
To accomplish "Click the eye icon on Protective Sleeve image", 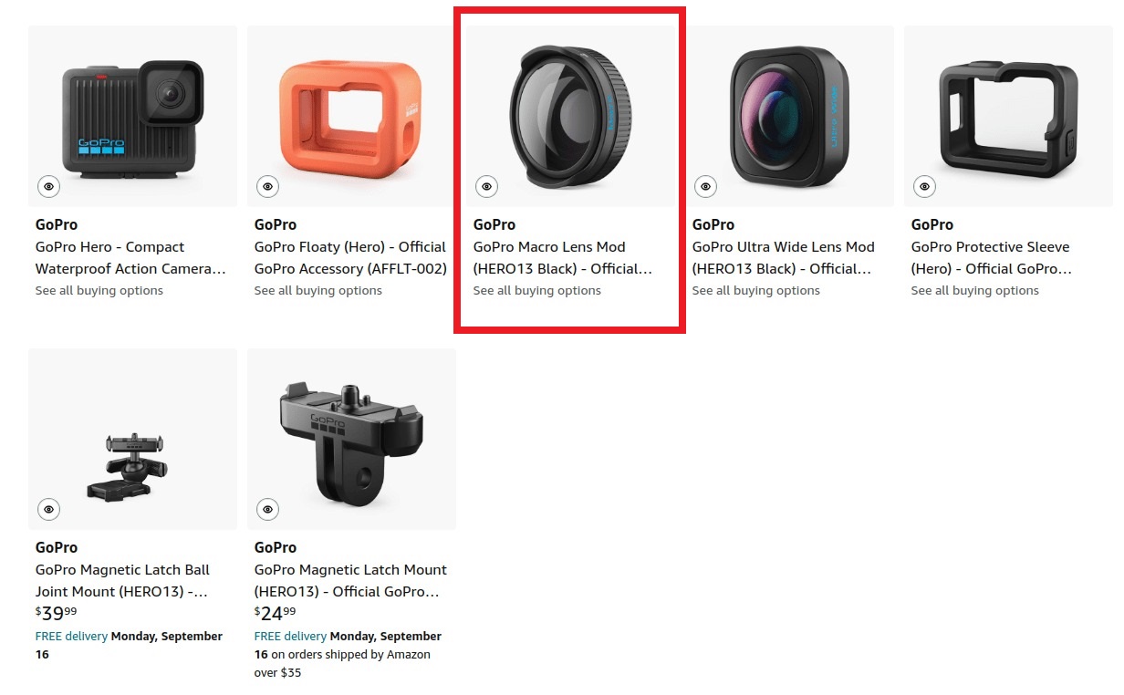I will click(924, 186).
